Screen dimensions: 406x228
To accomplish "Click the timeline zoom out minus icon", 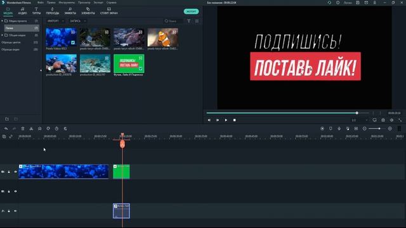I will click(x=365, y=129).
